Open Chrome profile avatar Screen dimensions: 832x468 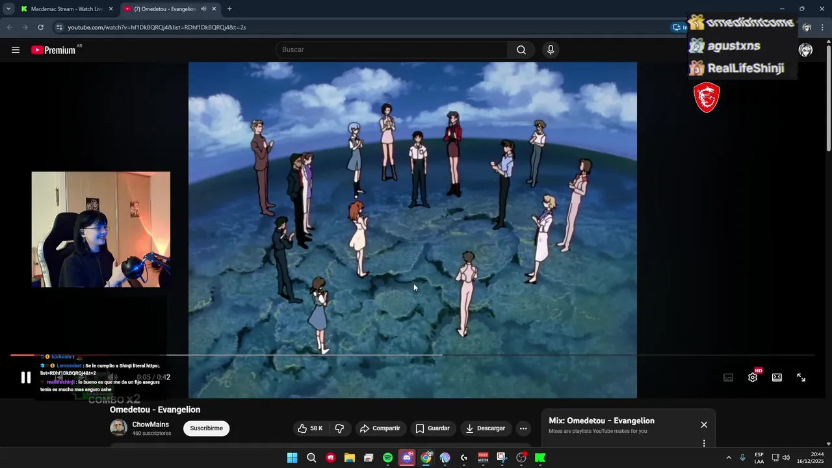tap(807, 27)
